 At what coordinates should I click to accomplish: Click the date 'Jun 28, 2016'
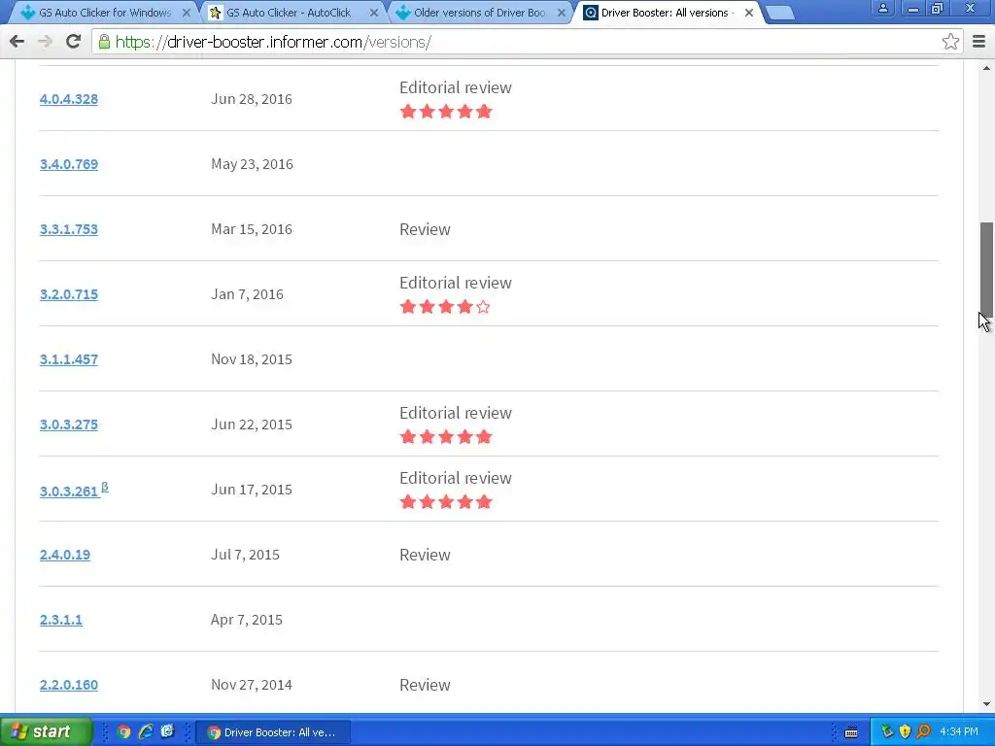[x=252, y=99]
